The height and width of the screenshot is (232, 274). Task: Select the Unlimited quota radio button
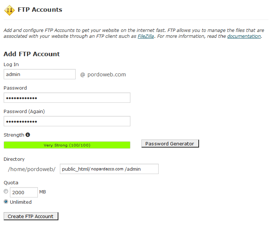tap(6, 202)
